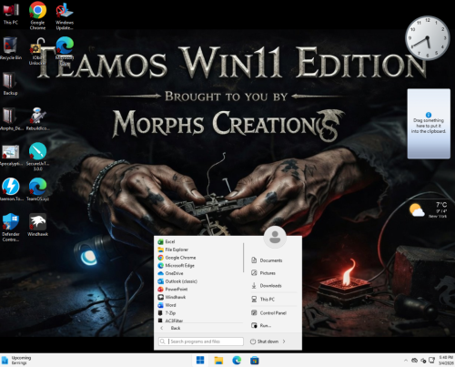Expand the Shut down options arrow
The height and width of the screenshot is (367, 455).
pos(284,342)
